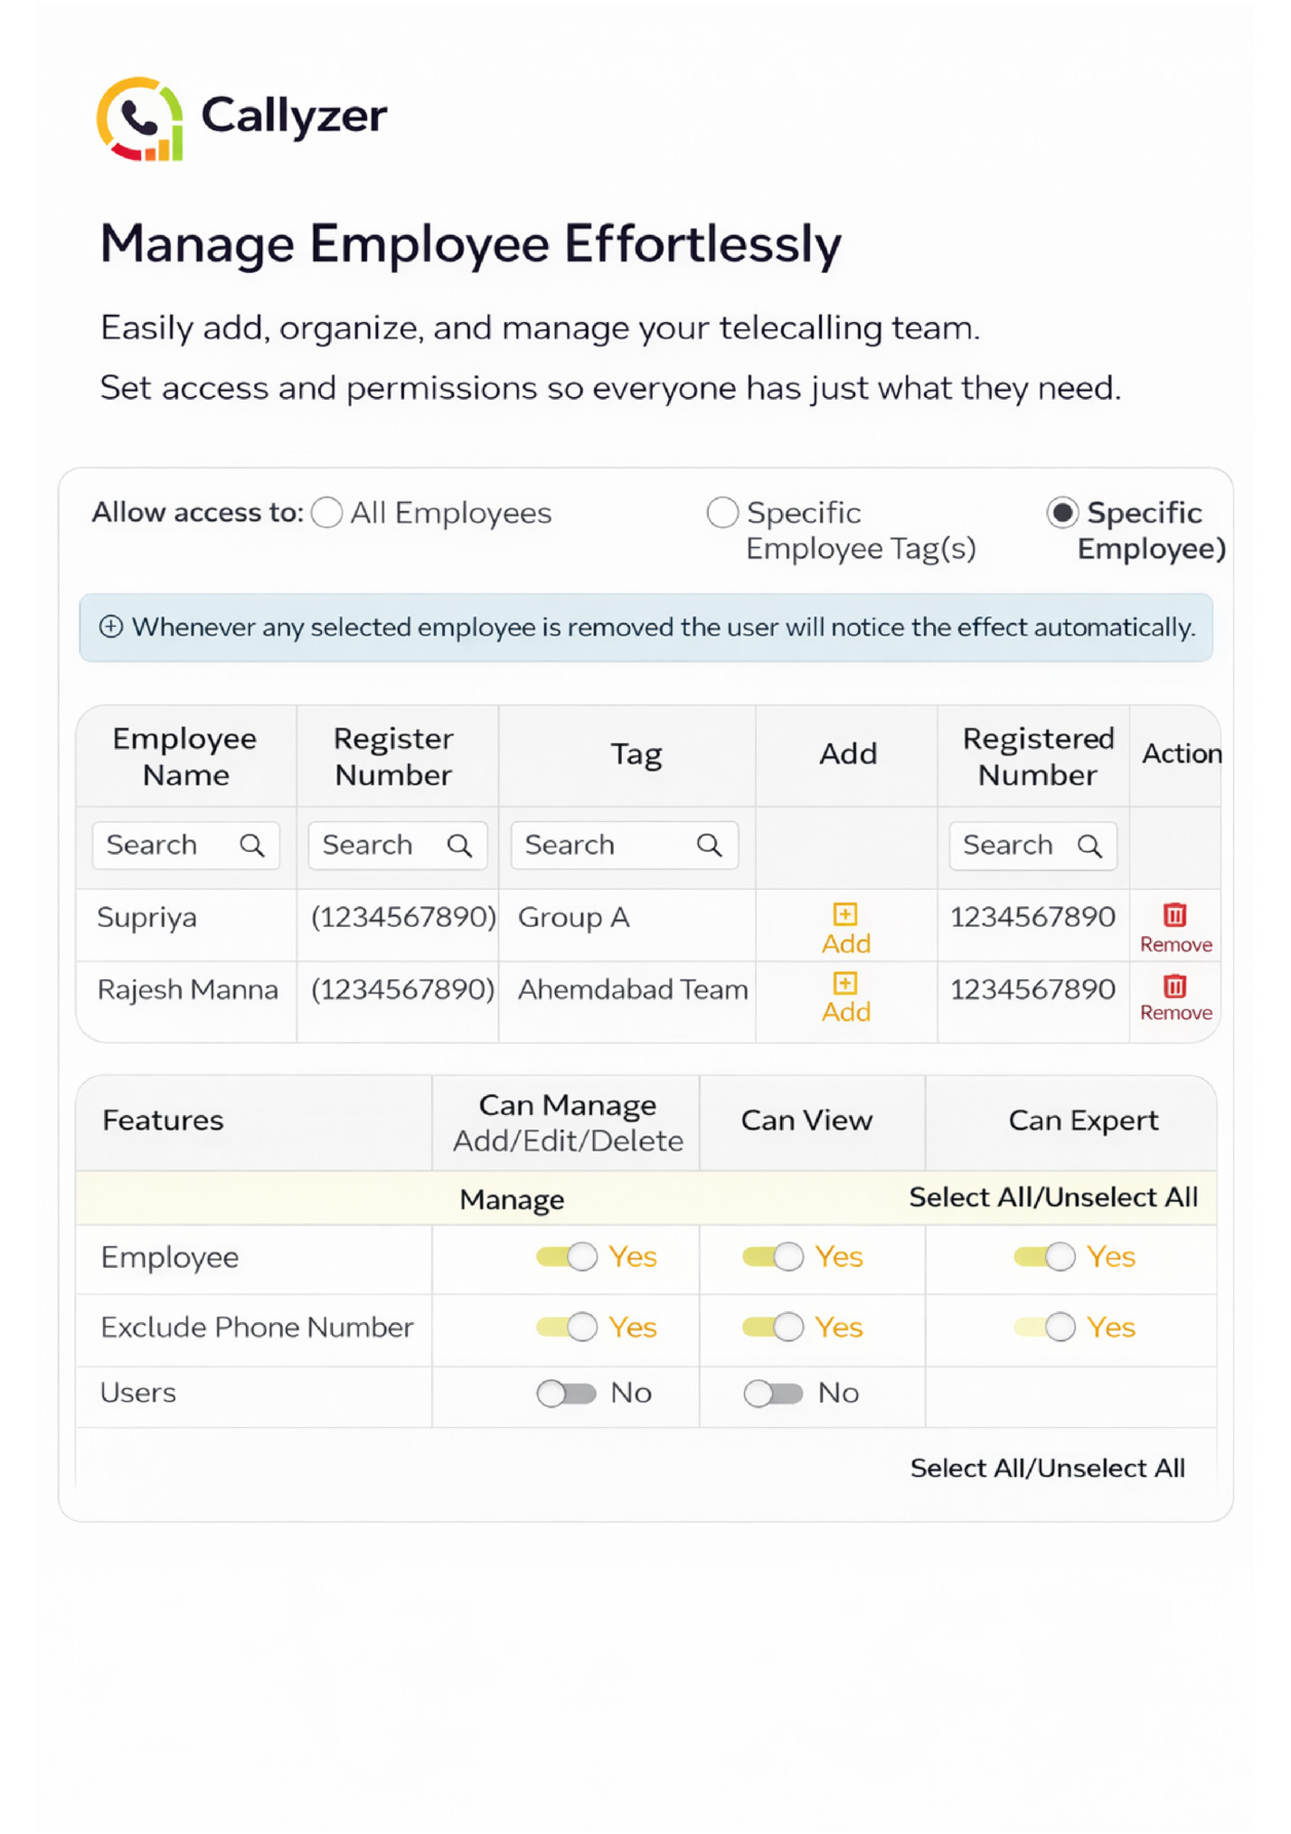The height and width of the screenshot is (1834, 1291).
Task: Select the Specific Employee radio button
Action: tap(1061, 513)
